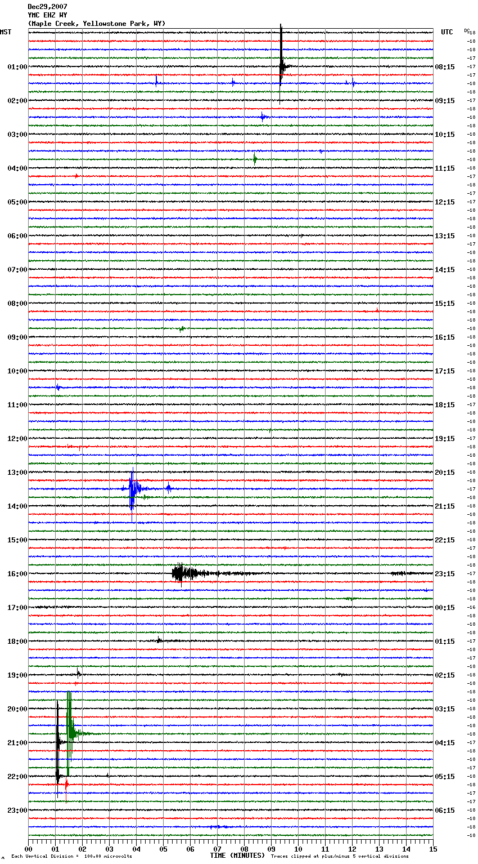478x864 pixels.
Task: Click the bottom axis tick label 05
Action: (163, 848)
